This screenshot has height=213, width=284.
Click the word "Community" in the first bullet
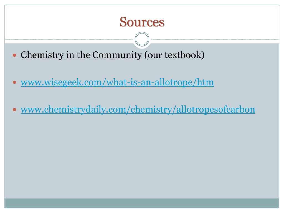tap(117, 55)
